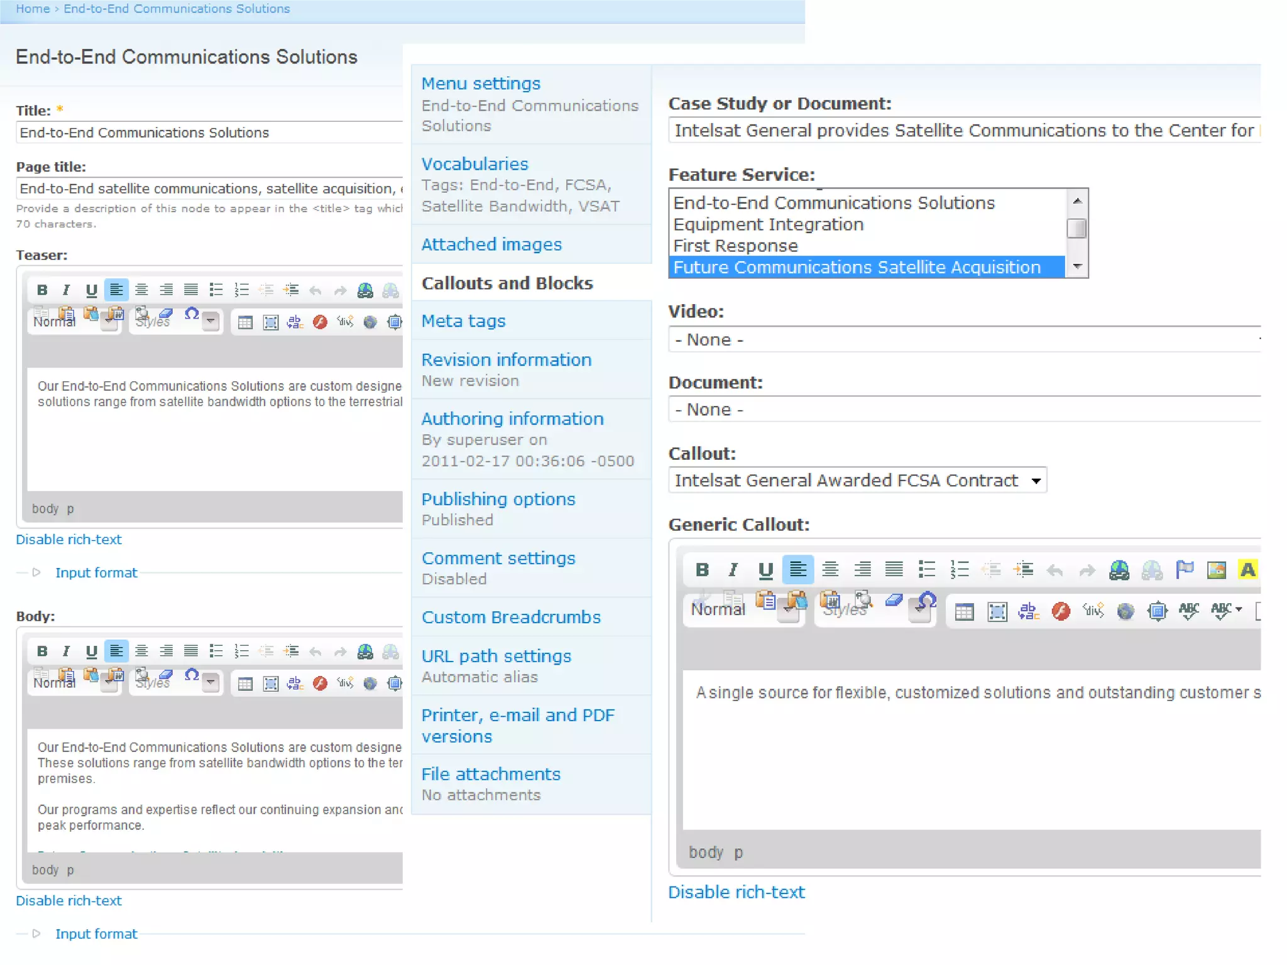This screenshot has height=965, width=1287.
Task: Click the Home breadcrumb link
Action: [33, 9]
